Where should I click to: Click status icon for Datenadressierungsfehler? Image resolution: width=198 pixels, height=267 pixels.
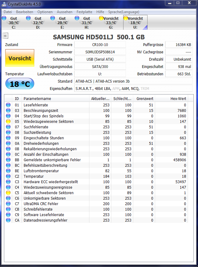point(8,220)
